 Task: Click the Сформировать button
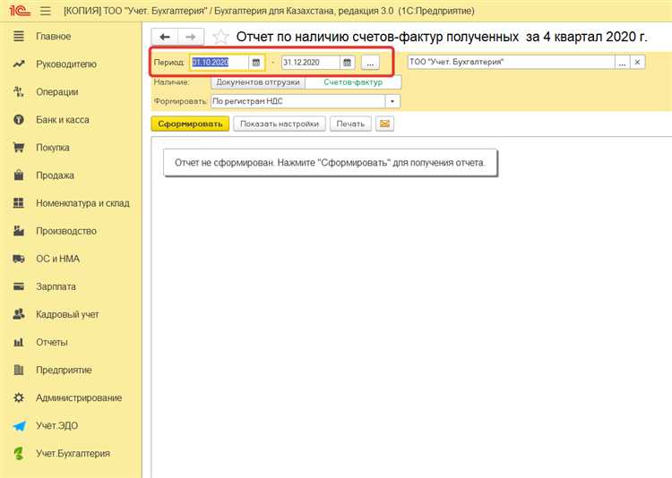click(190, 124)
